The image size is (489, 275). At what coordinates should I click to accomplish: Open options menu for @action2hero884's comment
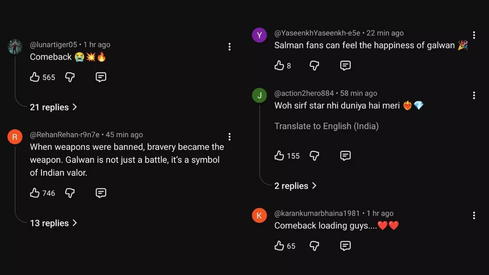tap(474, 95)
